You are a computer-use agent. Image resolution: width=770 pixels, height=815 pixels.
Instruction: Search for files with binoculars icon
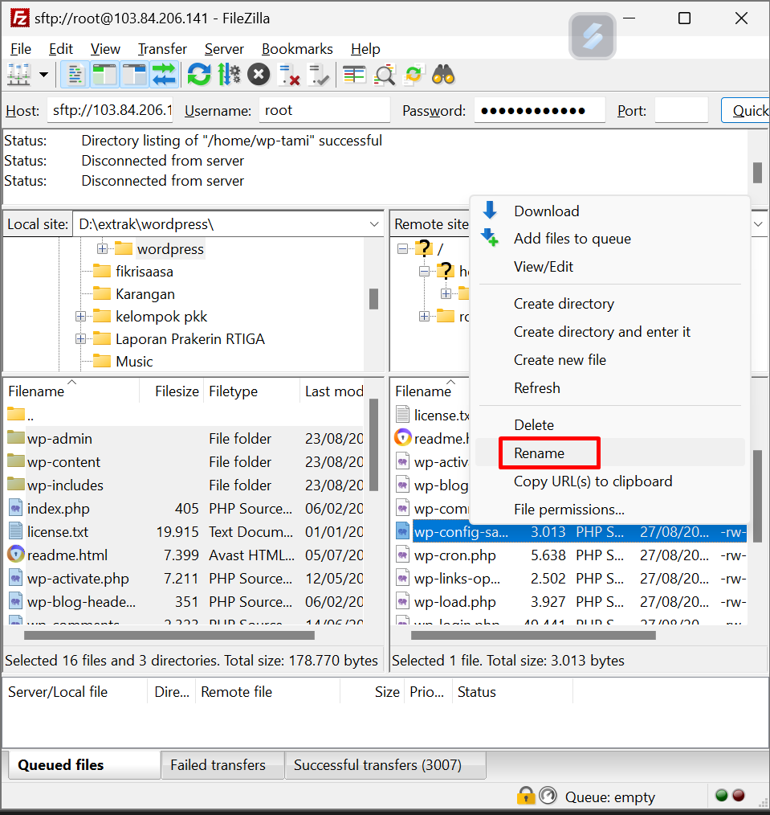pyautogui.click(x=443, y=76)
